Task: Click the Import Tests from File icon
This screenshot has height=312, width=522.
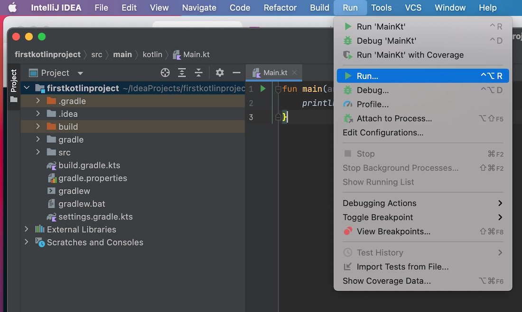Action: (347, 266)
